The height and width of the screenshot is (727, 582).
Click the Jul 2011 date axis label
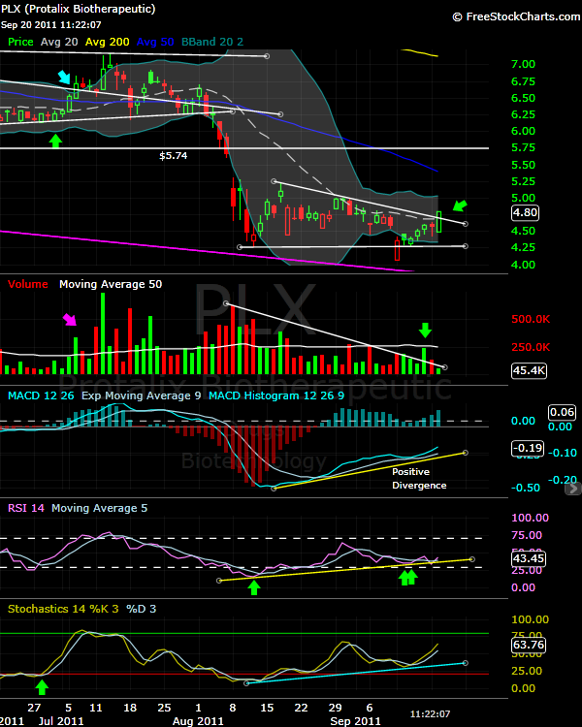(x=61, y=721)
